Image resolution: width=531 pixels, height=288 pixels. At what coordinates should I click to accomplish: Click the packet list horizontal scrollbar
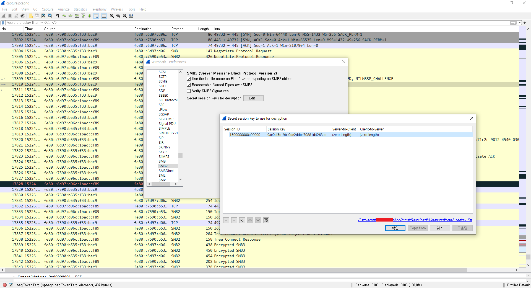[x=236, y=270]
